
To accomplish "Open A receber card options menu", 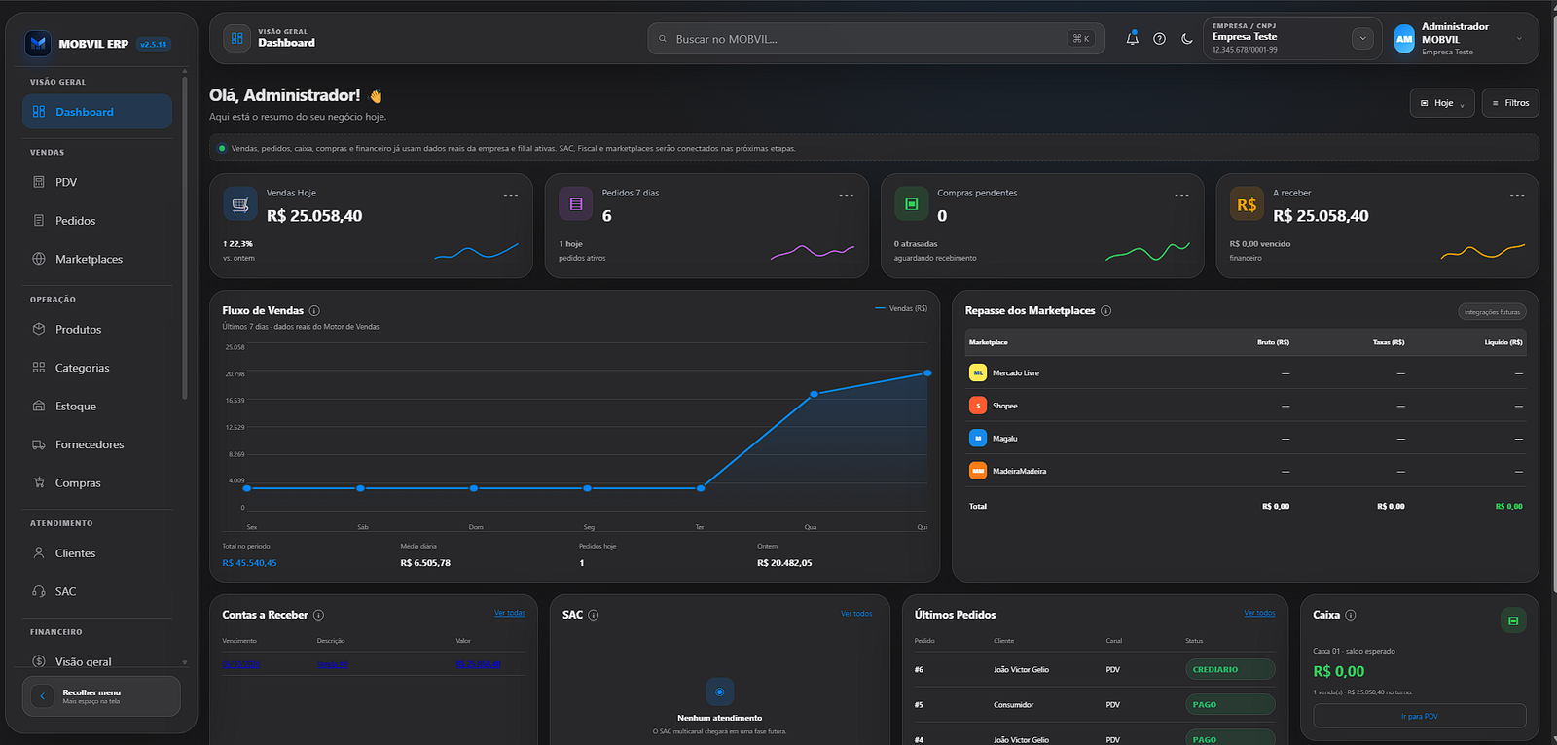I will point(1517,195).
